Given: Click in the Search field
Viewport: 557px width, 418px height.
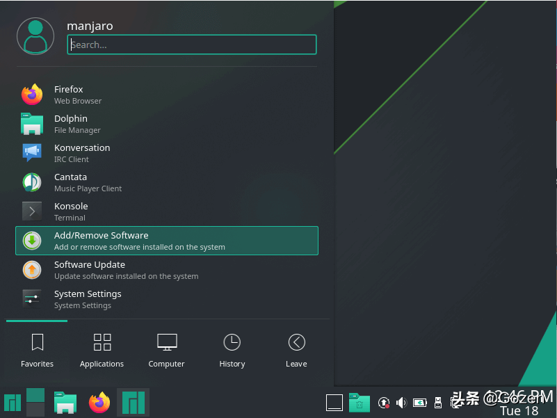Looking at the screenshot, I should (x=192, y=45).
